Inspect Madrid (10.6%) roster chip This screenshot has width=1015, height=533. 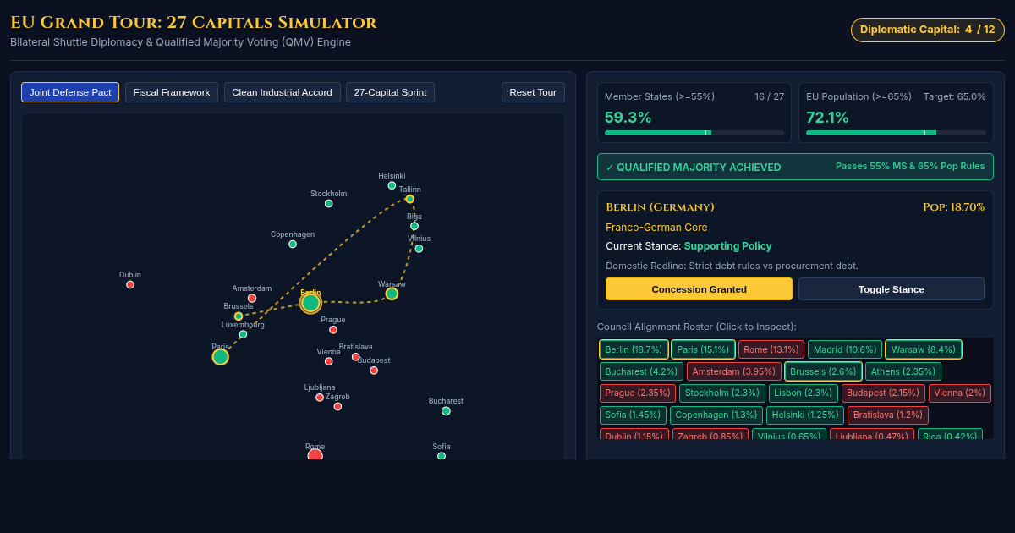click(845, 349)
